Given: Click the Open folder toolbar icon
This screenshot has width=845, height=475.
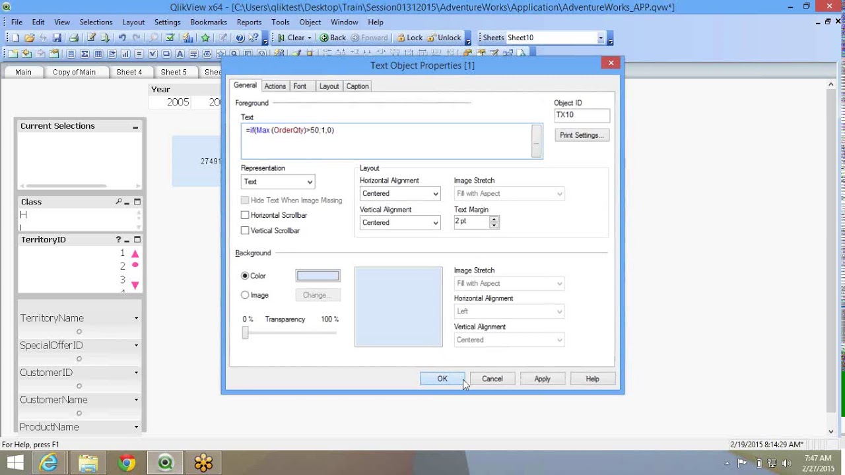Looking at the screenshot, I should pyautogui.click(x=29, y=38).
